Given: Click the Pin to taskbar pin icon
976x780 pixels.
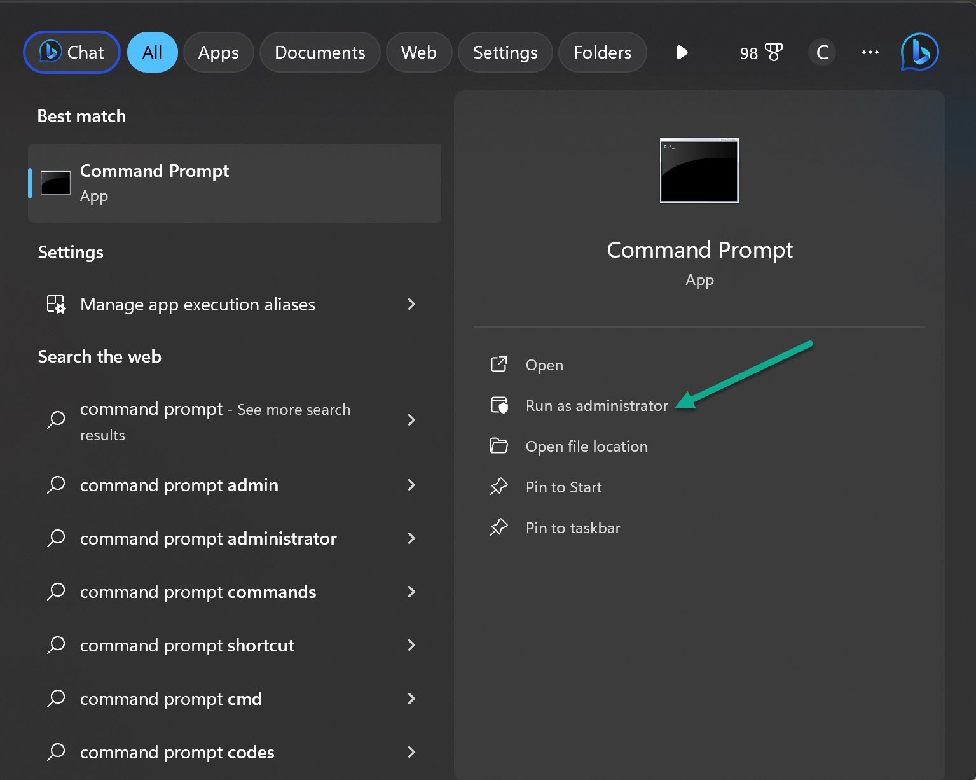Looking at the screenshot, I should [499, 527].
